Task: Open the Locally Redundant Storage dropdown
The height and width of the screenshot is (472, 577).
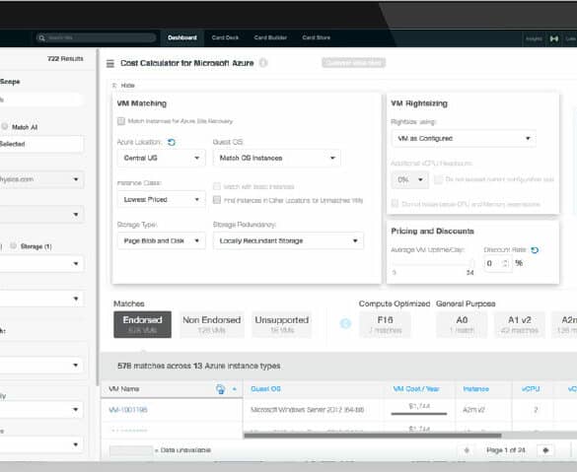Action: click(x=288, y=240)
